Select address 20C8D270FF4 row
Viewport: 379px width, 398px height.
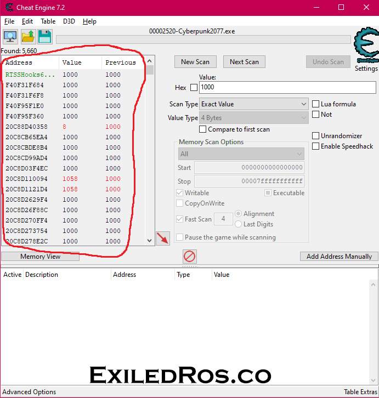[73, 220]
